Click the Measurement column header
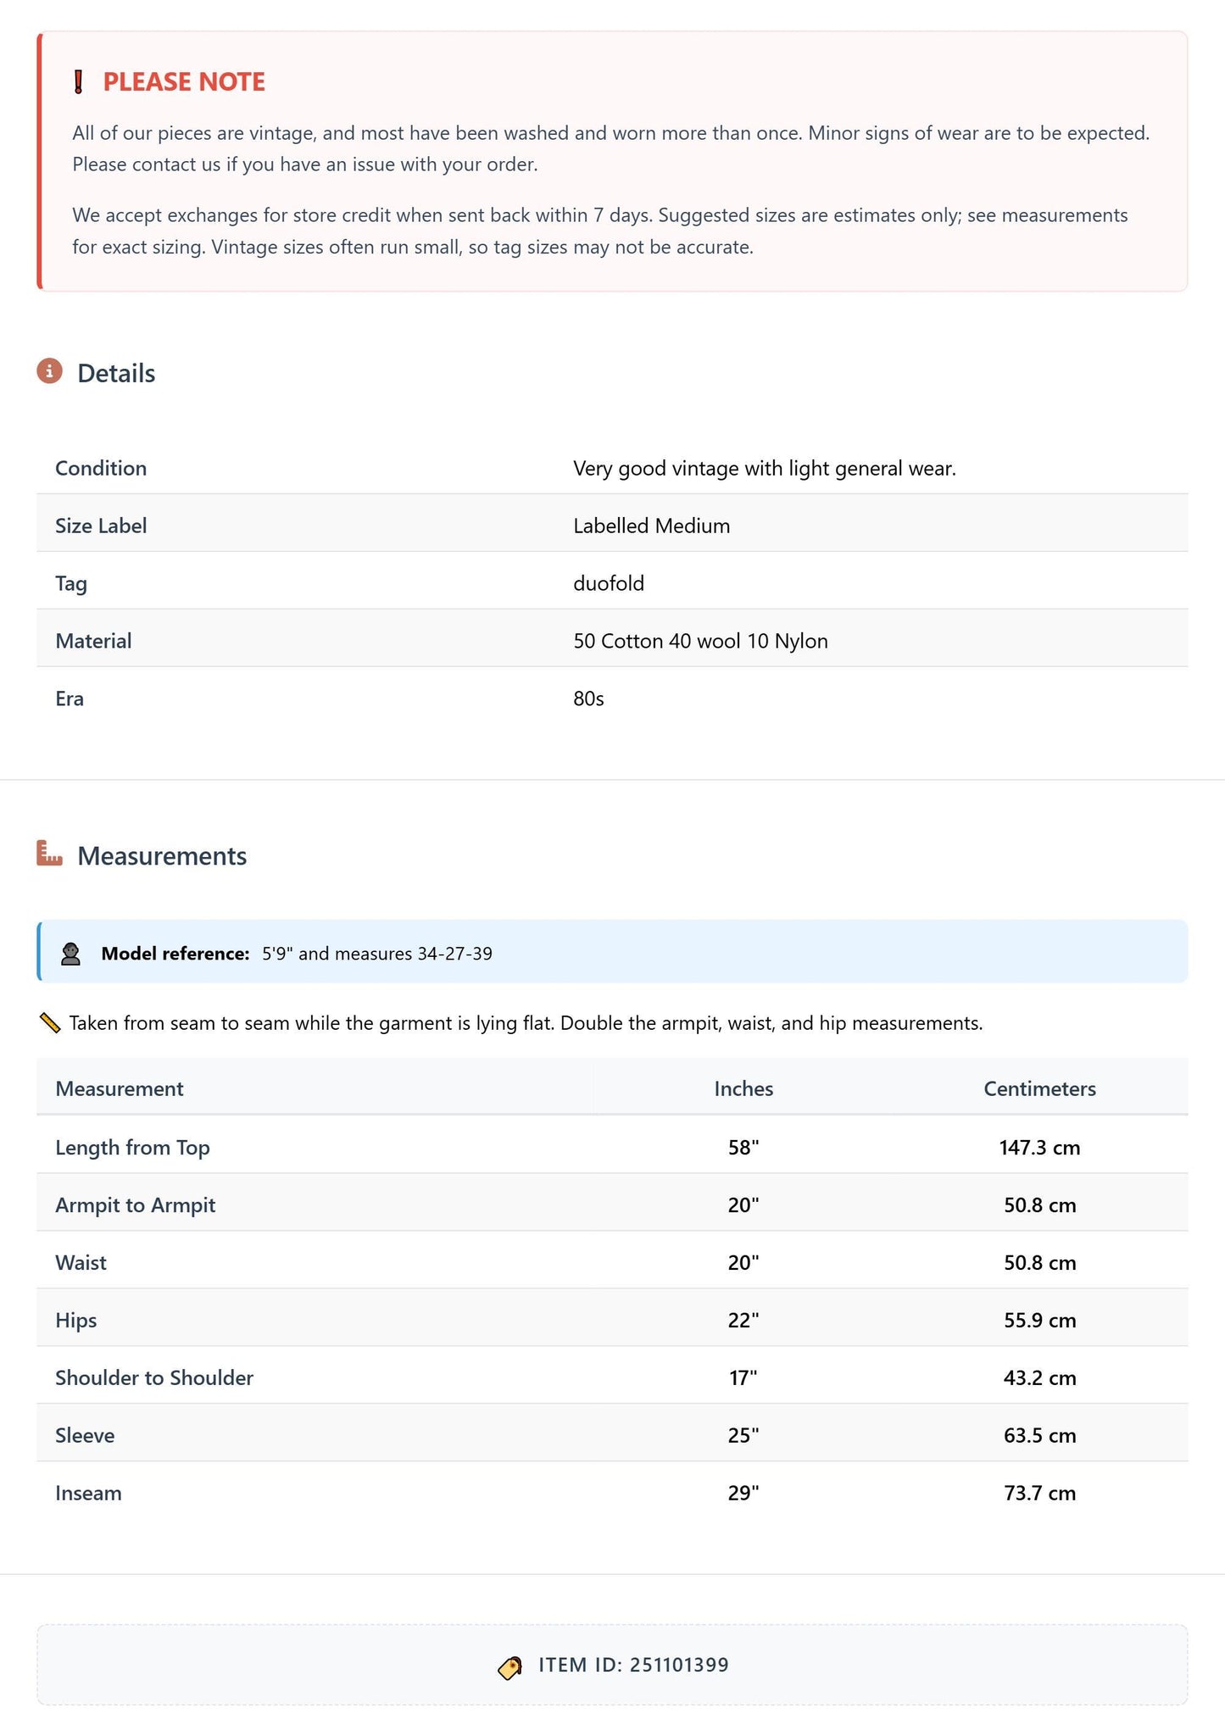Viewport: 1225px width, 1736px height. (x=120, y=1088)
